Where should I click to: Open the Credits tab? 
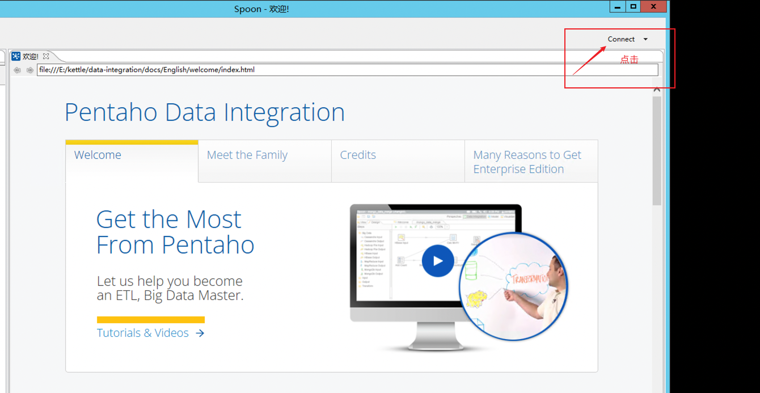tap(398, 160)
